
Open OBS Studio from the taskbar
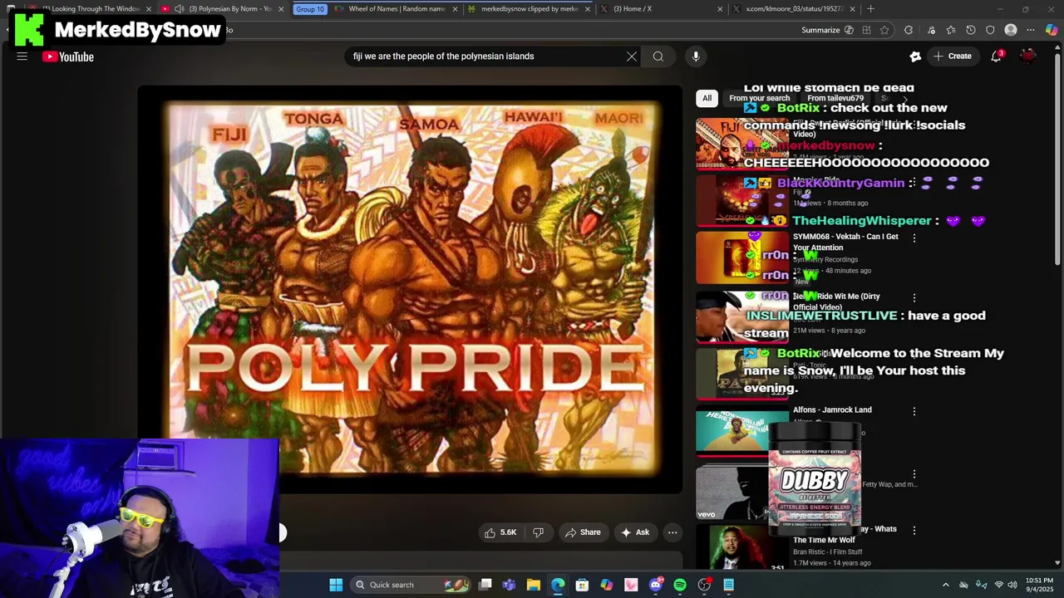point(705,585)
